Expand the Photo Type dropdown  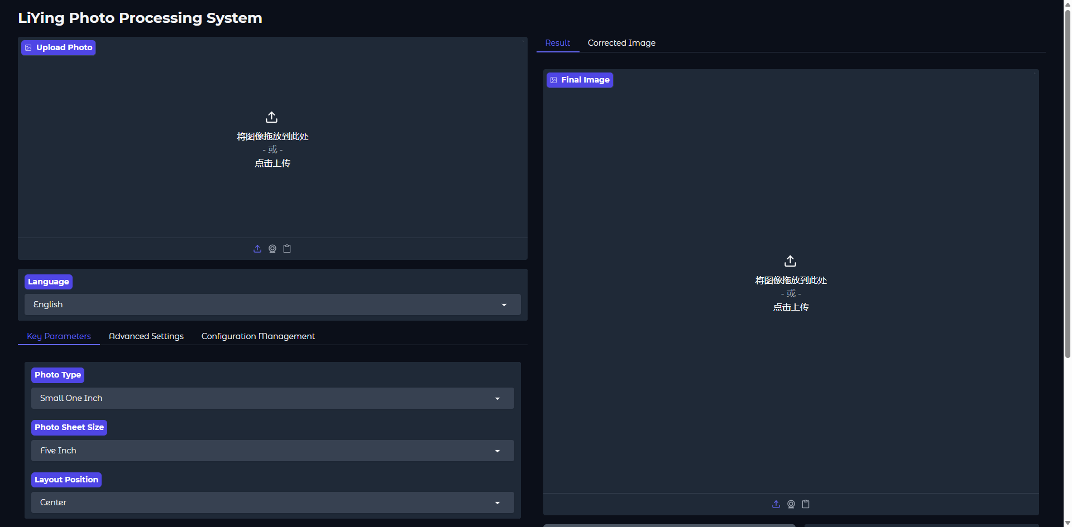click(x=272, y=398)
